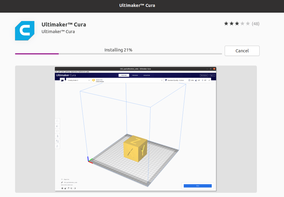The image size is (284, 197).
Task: Click the purple installation progress bar
Action: (118, 54)
